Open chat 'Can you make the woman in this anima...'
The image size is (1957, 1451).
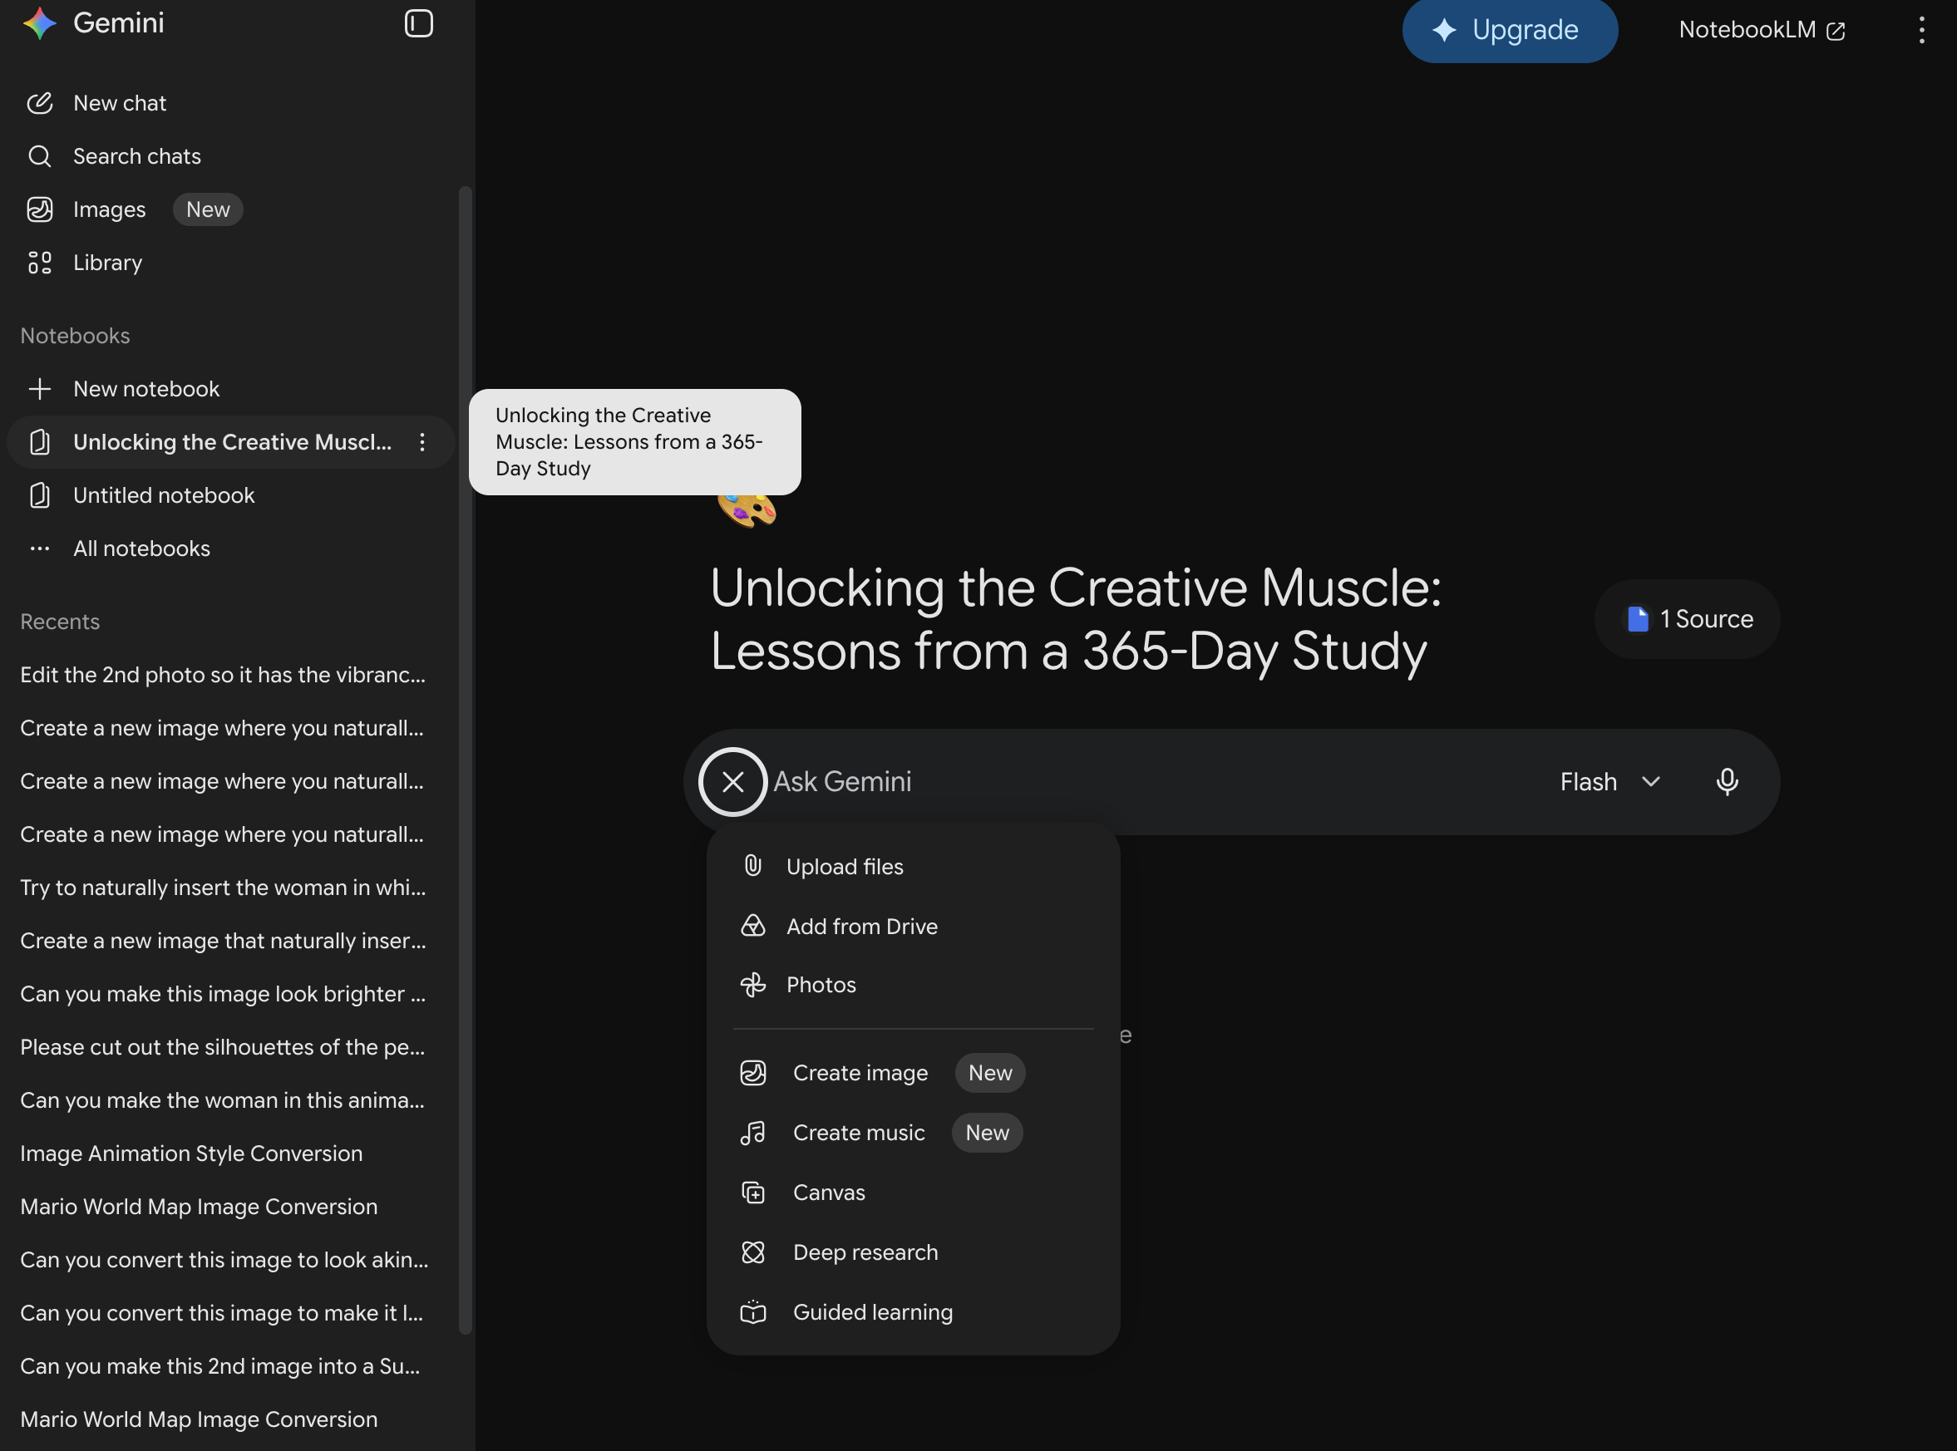[x=223, y=1099]
